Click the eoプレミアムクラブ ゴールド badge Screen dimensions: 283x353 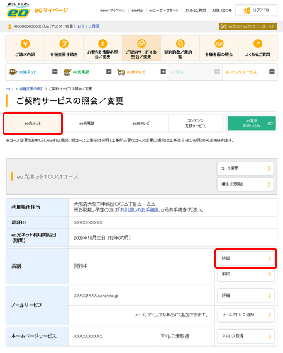coord(248,26)
